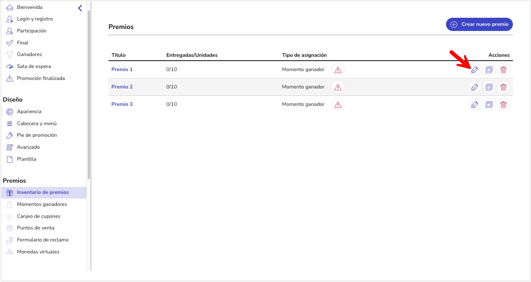
Task: Click Momento ganador text in Premio 2 row
Action: tap(303, 87)
